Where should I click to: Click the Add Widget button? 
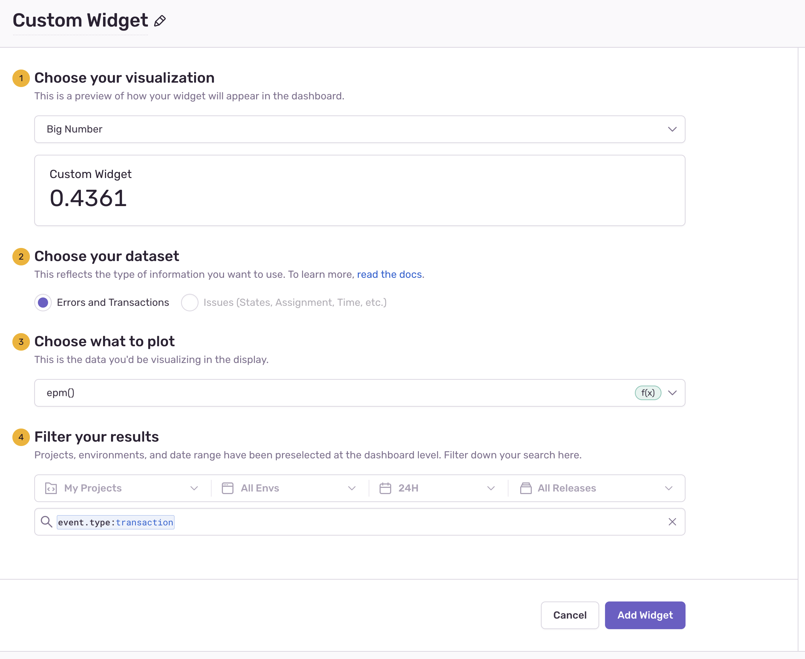tap(644, 615)
